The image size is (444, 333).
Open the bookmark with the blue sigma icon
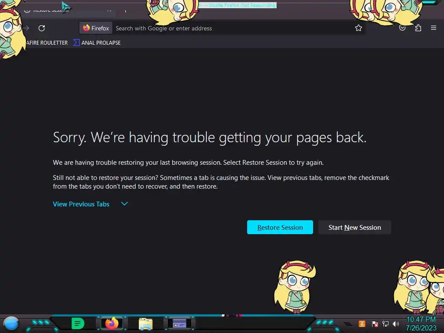click(x=97, y=43)
